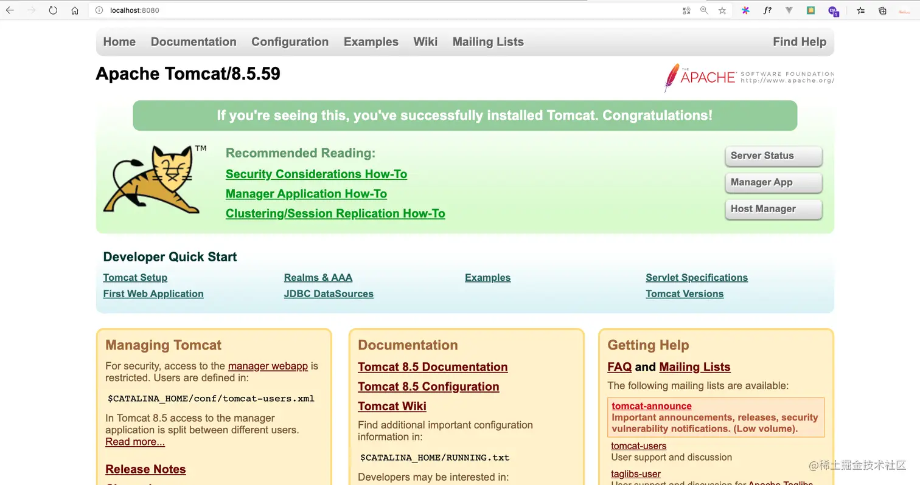Open the taglibs-user mailing list link
920x485 pixels.
(x=636, y=474)
